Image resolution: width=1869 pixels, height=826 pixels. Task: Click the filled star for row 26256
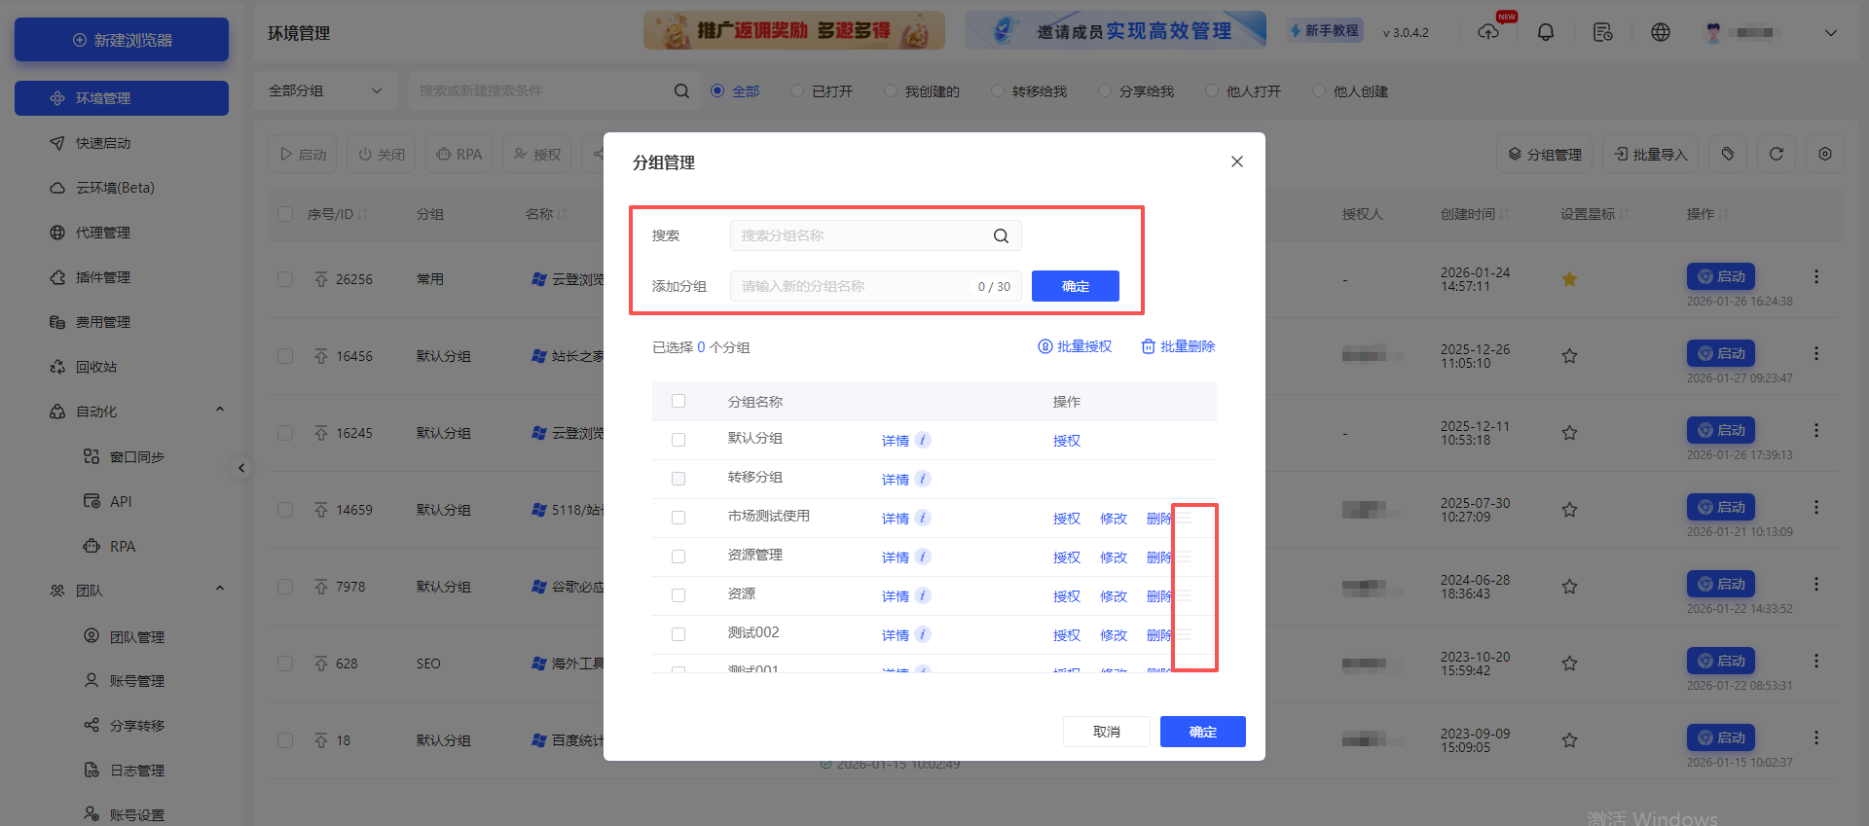pyautogui.click(x=1569, y=279)
